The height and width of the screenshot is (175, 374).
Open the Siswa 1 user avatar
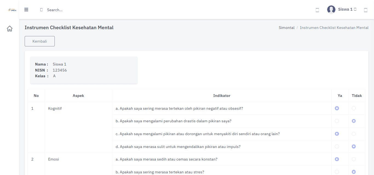point(331,10)
